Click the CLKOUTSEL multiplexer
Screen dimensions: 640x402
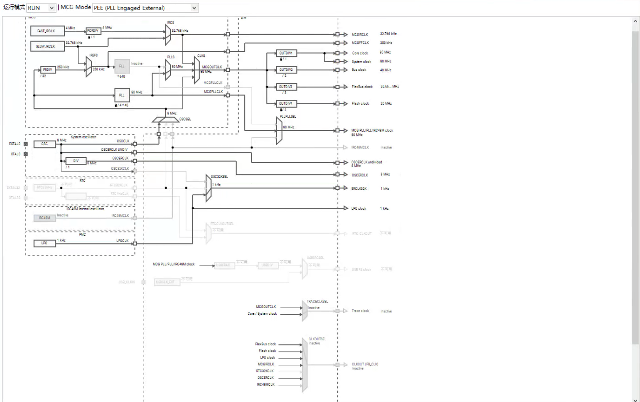[x=305, y=365]
